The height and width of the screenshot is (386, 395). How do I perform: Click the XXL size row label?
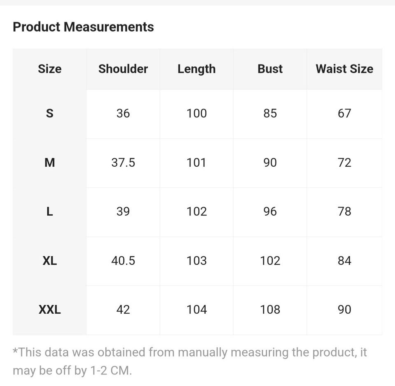tap(49, 310)
